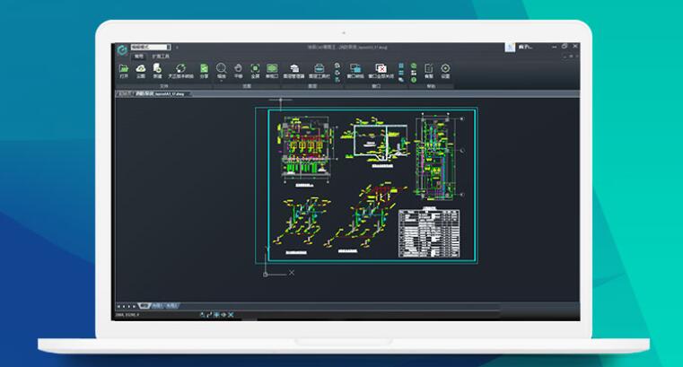Click the 窗口全部关闭 close all windows icon

click(x=381, y=68)
